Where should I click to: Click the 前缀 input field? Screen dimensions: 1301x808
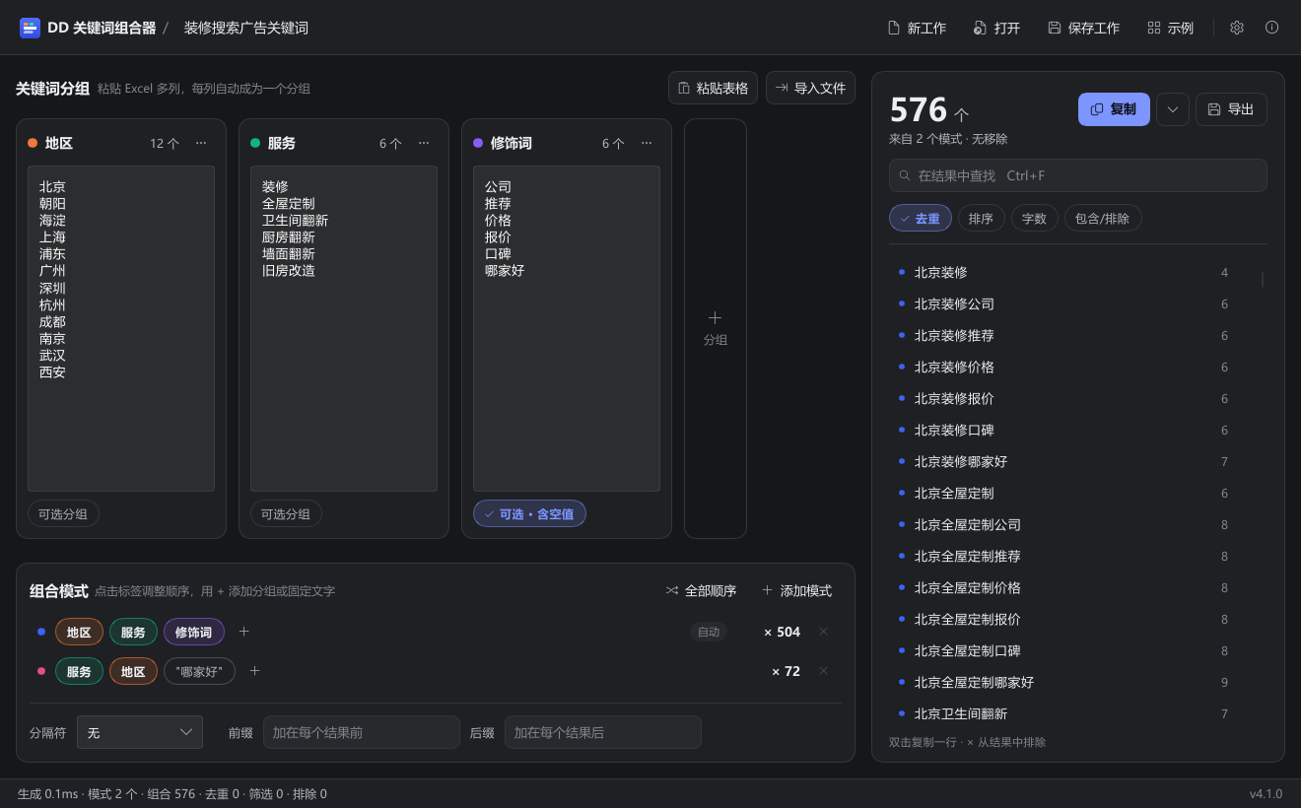(x=362, y=732)
